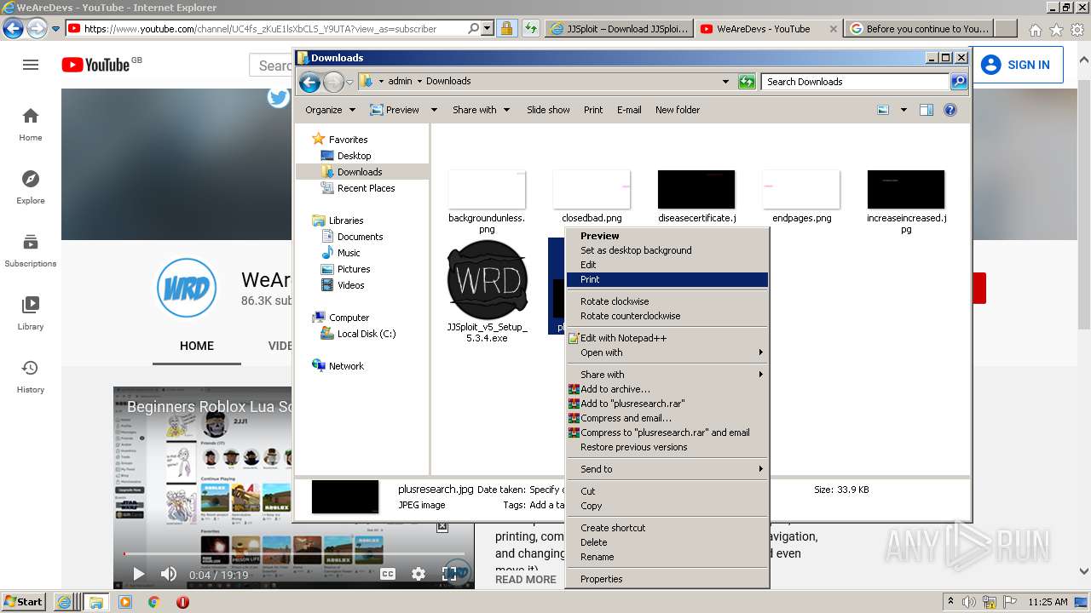Open Documents library

tap(360, 237)
